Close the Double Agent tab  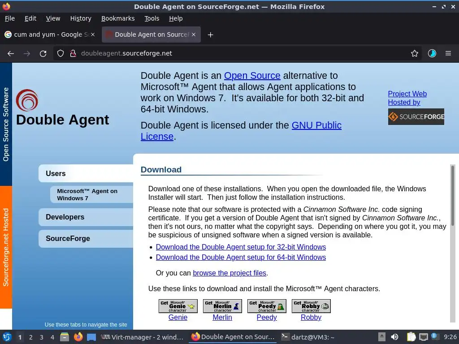194,34
